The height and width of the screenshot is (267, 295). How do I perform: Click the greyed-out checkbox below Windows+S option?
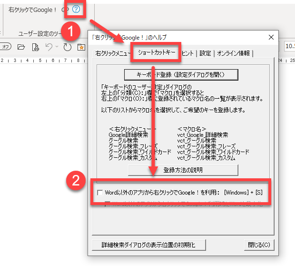108,204
